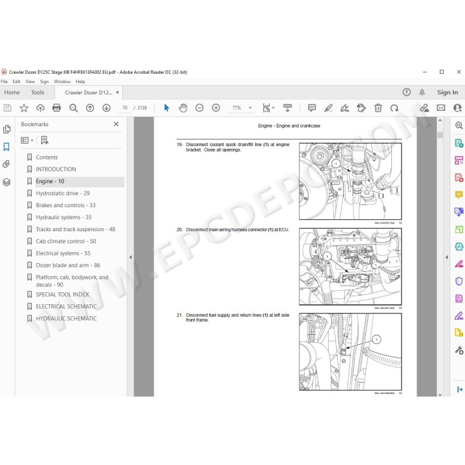Open the fit page options icon
465x465 pixels.
268,108
